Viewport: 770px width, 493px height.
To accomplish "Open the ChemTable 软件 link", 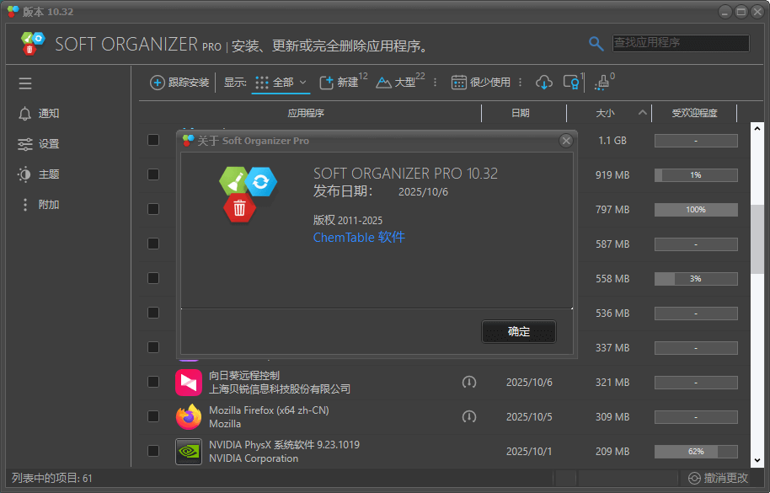I will 358,238.
